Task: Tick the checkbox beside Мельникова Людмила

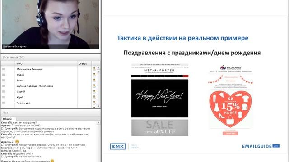Action: 3,69
